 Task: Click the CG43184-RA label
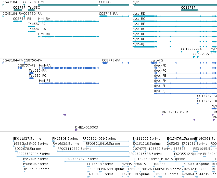[13, 14]
